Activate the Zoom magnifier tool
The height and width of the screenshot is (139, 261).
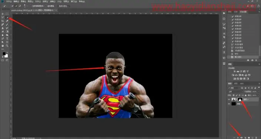[7, 45]
